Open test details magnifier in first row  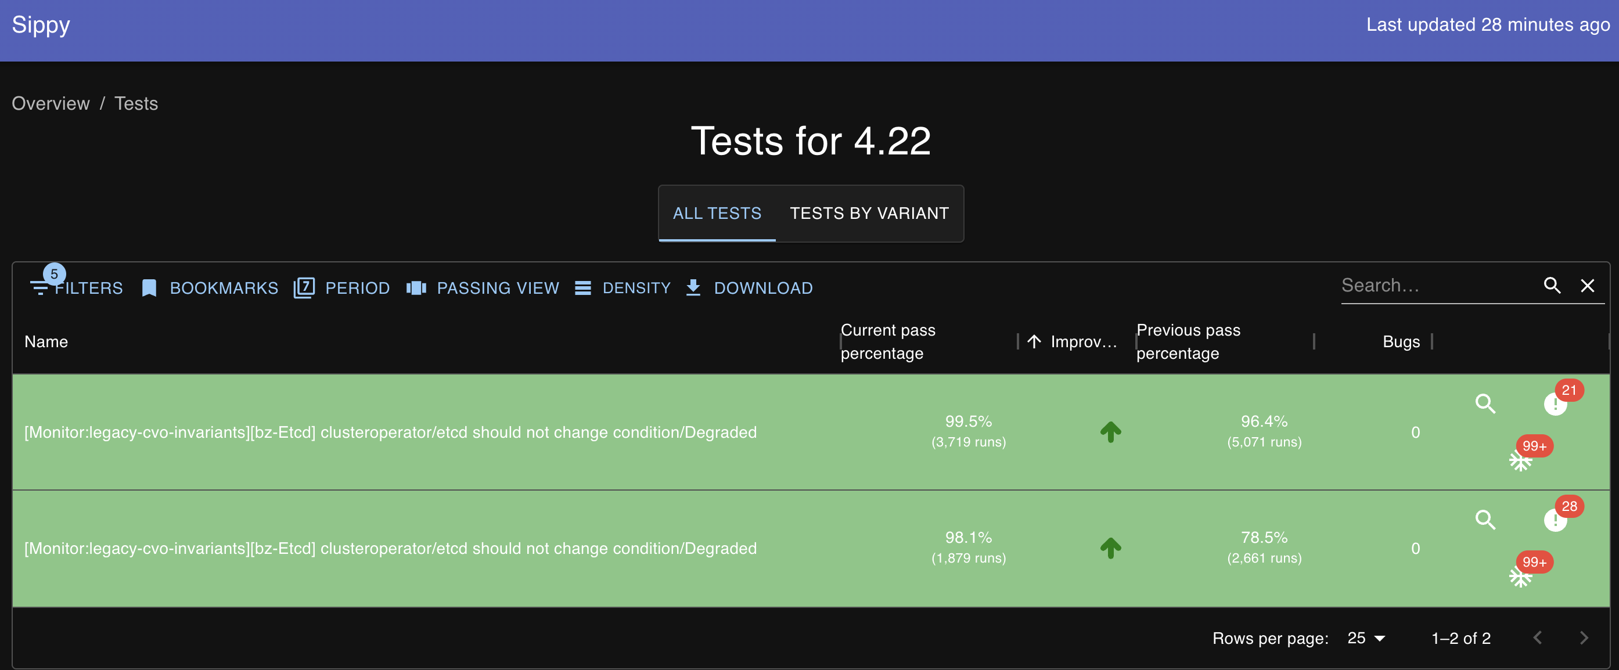click(1485, 404)
